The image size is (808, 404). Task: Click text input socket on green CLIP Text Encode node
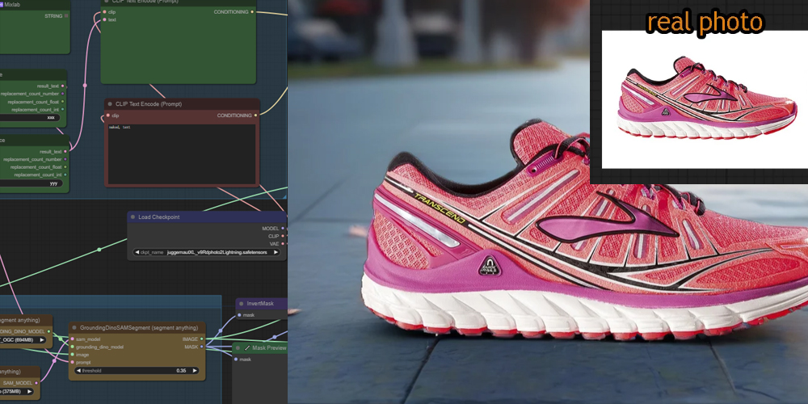[x=105, y=19]
